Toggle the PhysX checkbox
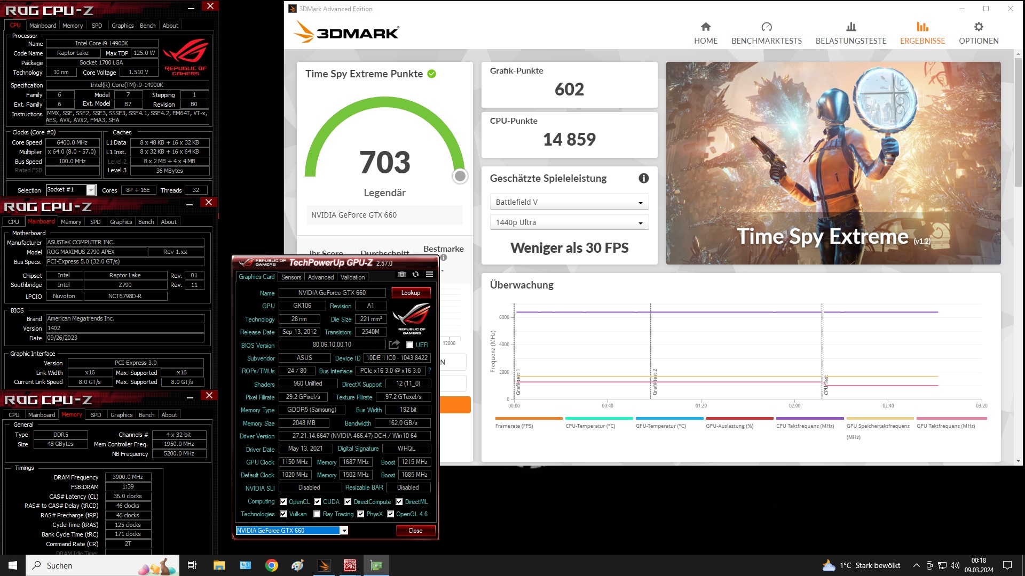This screenshot has width=1025, height=576. point(361,514)
